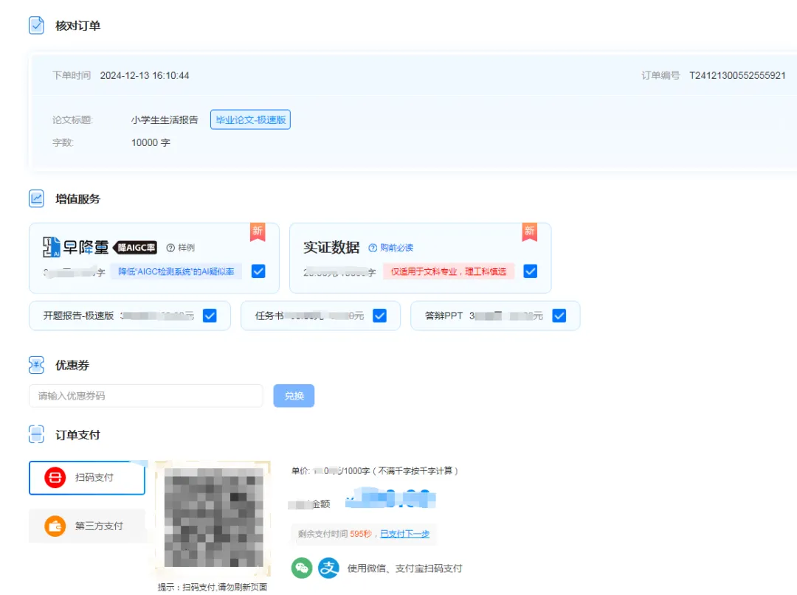
Task: Click the 剩余支付时间 595秒 countdown text
Action: [335, 534]
